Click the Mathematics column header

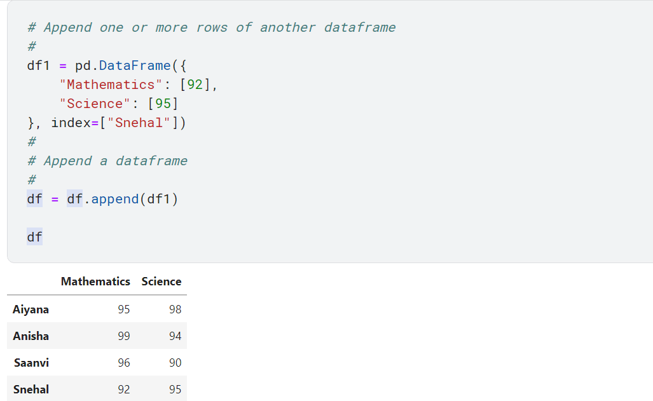pos(95,282)
